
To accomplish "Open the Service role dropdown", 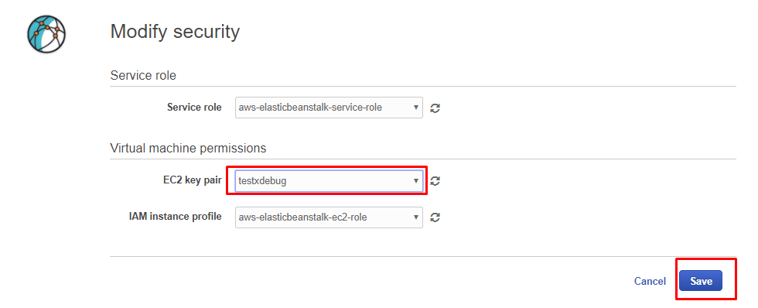I will 329,108.
